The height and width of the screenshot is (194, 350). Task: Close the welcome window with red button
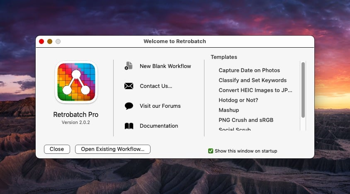(x=41, y=41)
